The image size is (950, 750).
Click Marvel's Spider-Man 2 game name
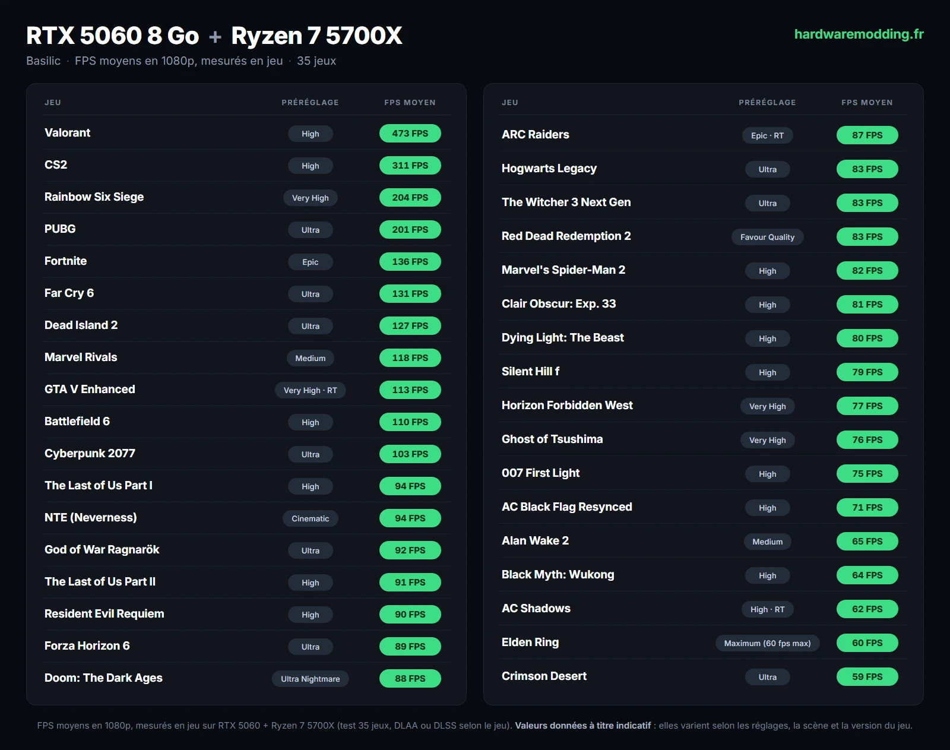563,270
